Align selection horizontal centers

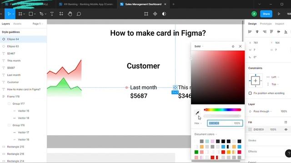tap(257, 32)
